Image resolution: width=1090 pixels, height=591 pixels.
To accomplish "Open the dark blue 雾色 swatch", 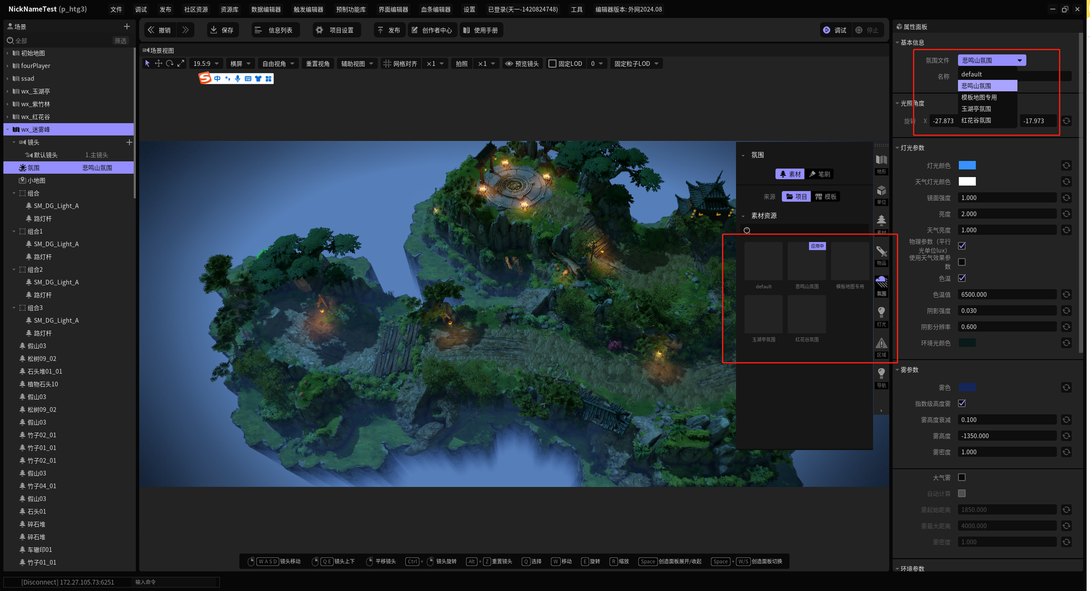I will coord(967,388).
